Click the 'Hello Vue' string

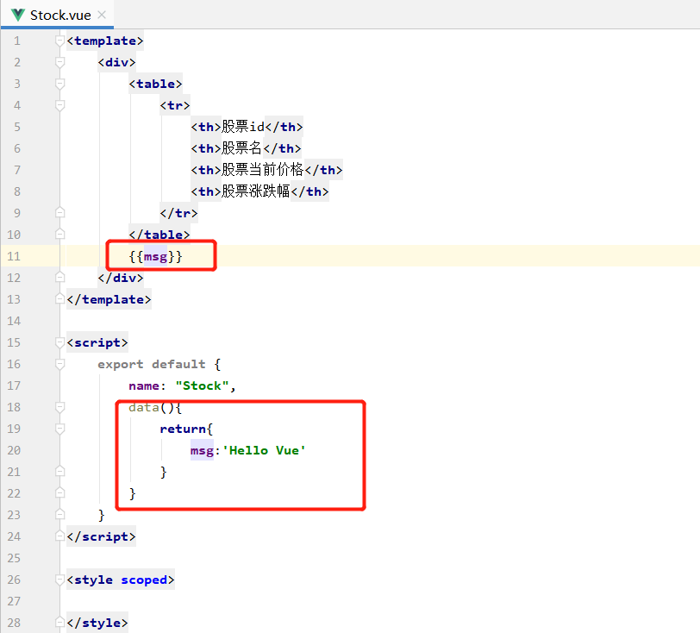coord(264,450)
